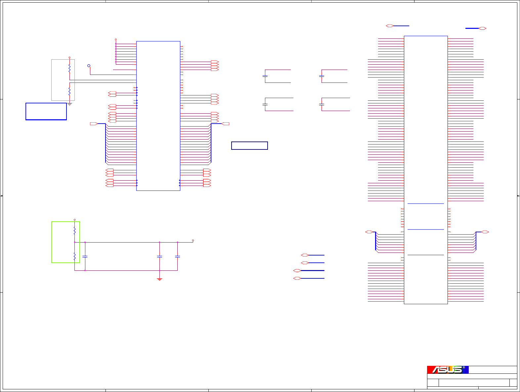Click the dark blue box at sheet center
This screenshot has width=520, height=392.
click(x=249, y=145)
